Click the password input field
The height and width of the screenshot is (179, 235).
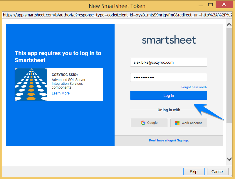[168, 77]
